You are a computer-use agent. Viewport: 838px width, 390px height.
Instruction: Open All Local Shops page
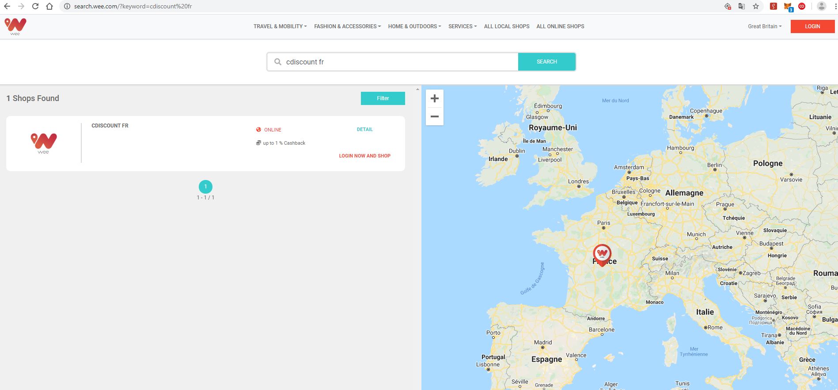[506, 26]
